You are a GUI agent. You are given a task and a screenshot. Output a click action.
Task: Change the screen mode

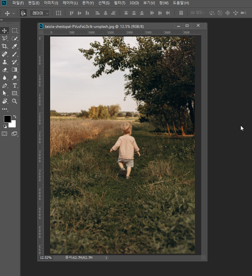click(15, 134)
